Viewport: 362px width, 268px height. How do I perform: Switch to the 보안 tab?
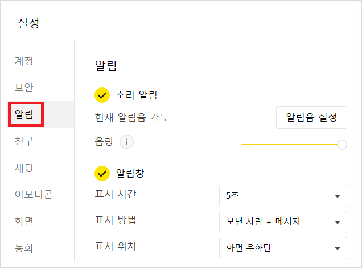coord(24,87)
